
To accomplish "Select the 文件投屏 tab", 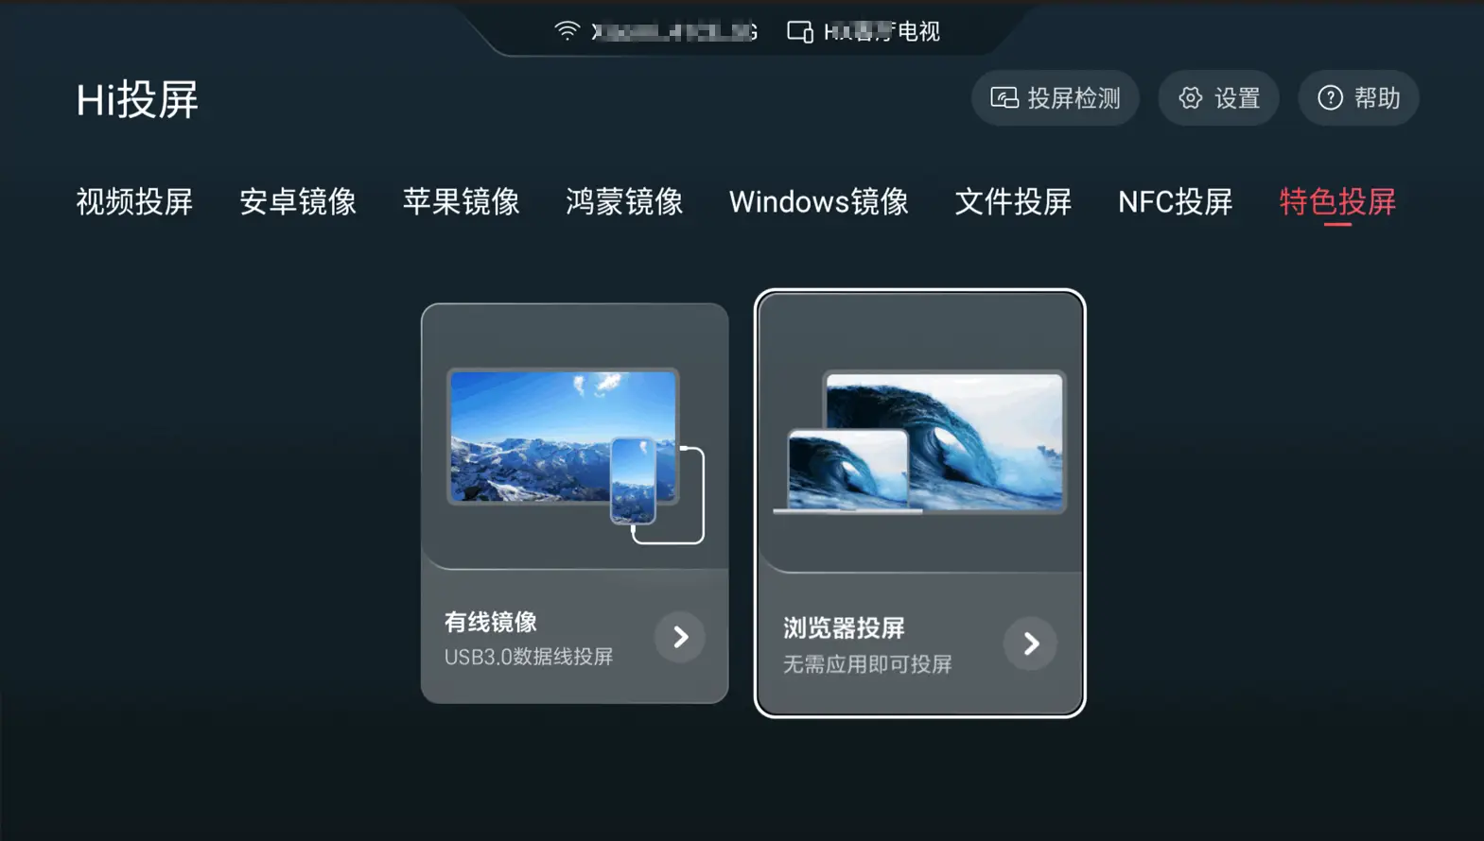I will [x=1013, y=201].
